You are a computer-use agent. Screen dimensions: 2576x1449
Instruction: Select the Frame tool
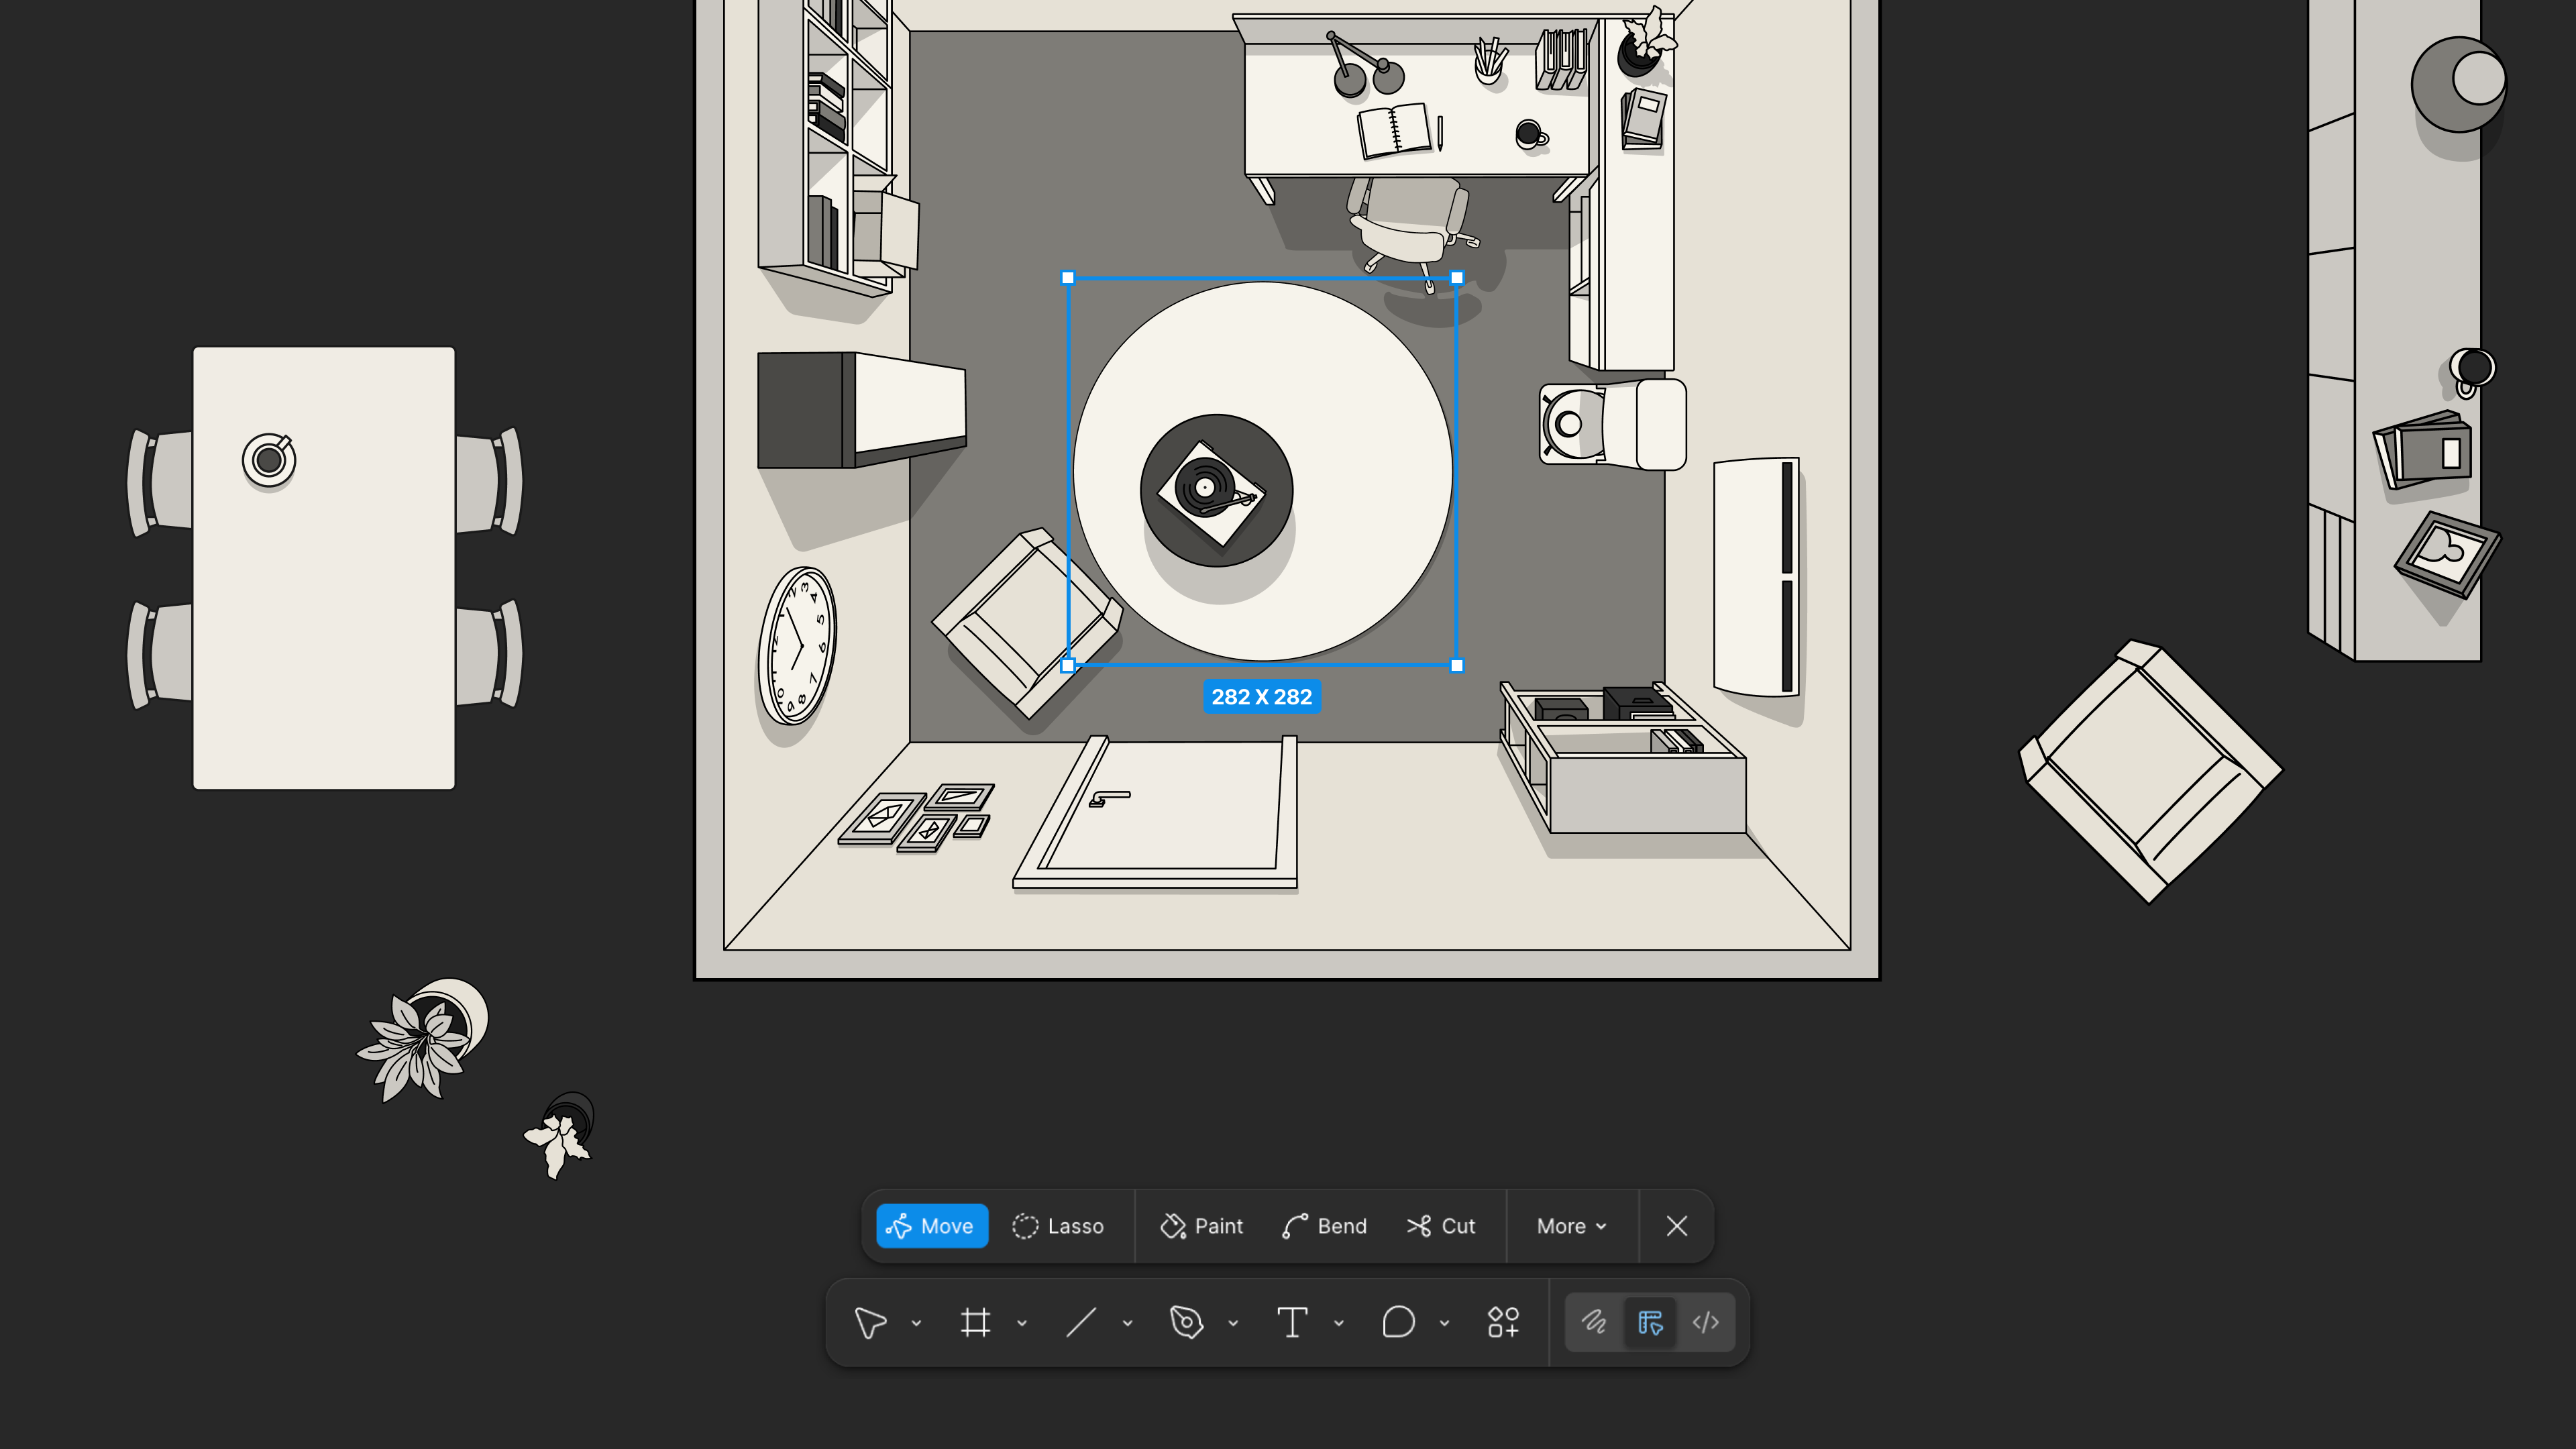[x=975, y=1323]
